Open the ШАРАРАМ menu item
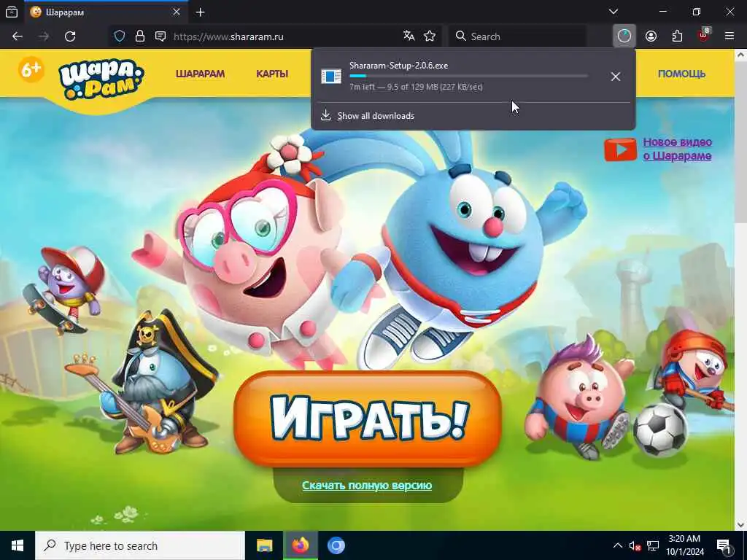 [200, 74]
